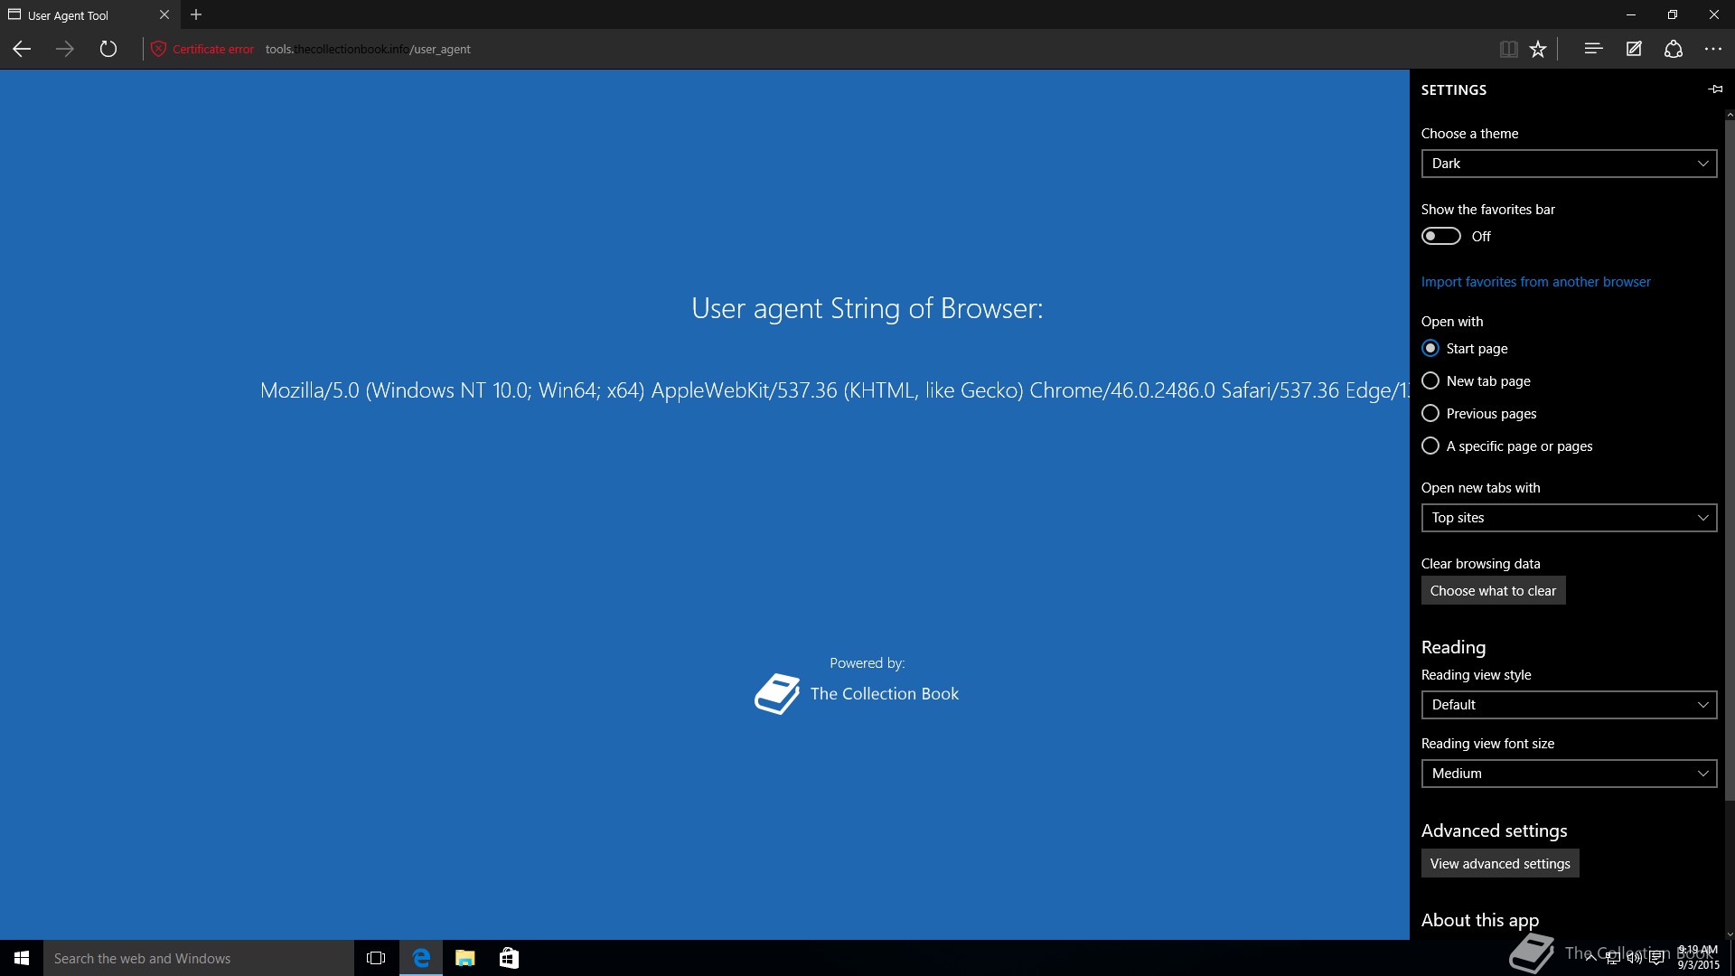Image resolution: width=1735 pixels, height=976 pixels.
Task: Open the Windows Start menu
Action: (22, 958)
